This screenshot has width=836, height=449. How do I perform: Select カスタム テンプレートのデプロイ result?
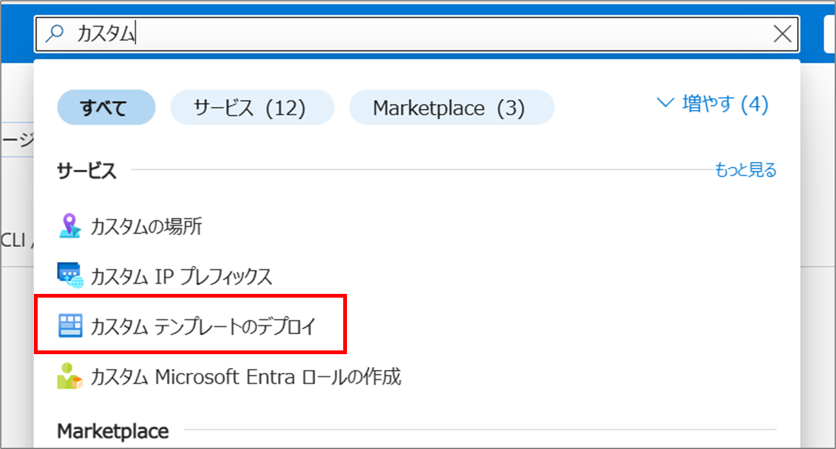pos(203,327)
